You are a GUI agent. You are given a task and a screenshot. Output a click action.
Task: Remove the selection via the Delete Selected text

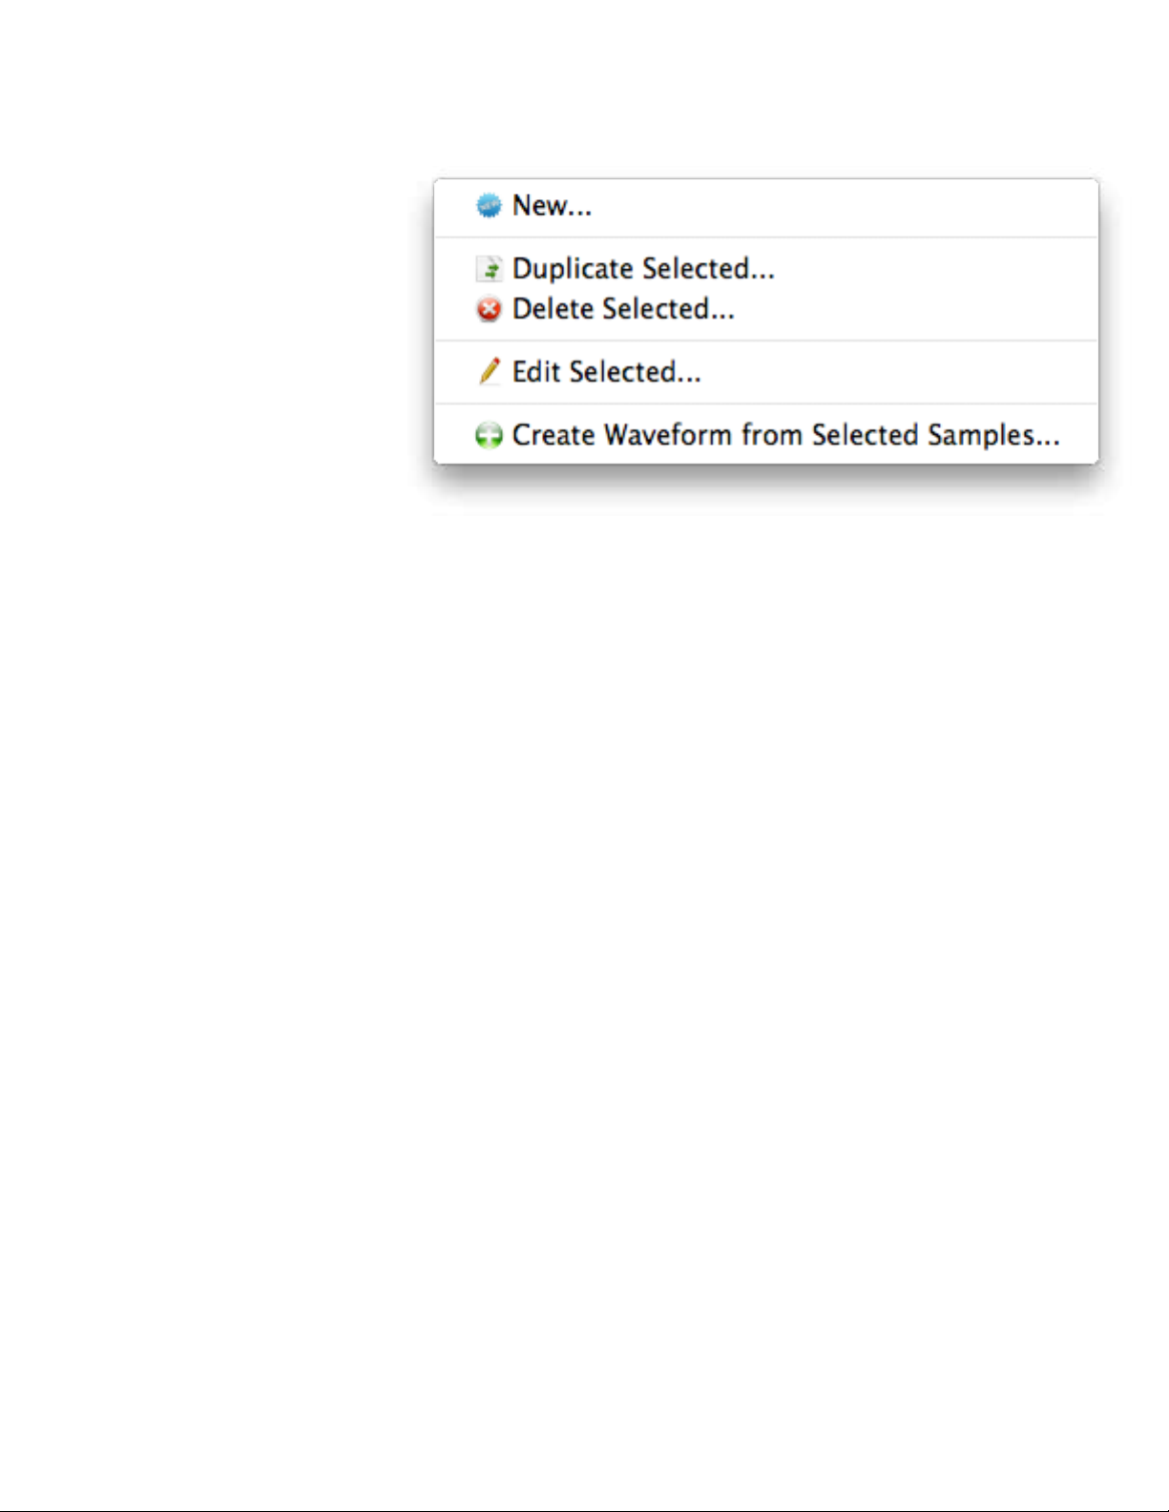tap(623, 309)
